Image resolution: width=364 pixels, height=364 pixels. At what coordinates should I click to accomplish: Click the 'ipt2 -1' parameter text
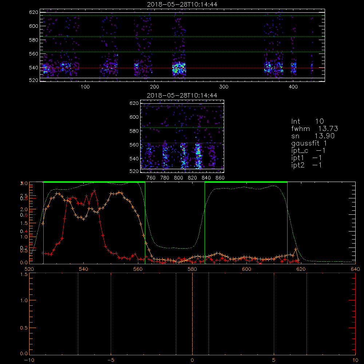point(306,165)
